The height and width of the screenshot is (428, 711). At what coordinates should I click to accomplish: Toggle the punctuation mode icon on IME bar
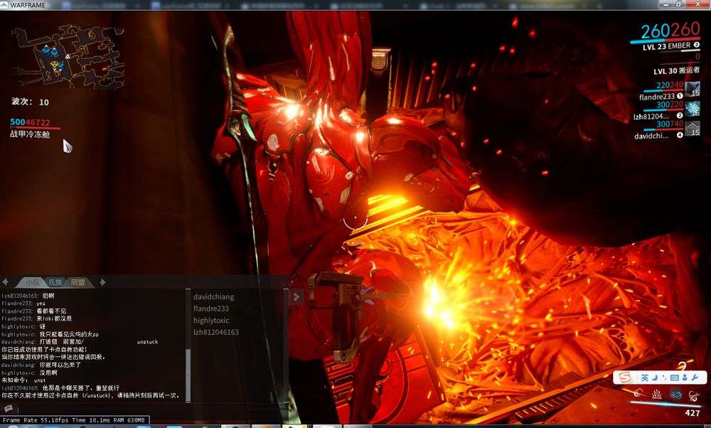[x=664, y=378]
